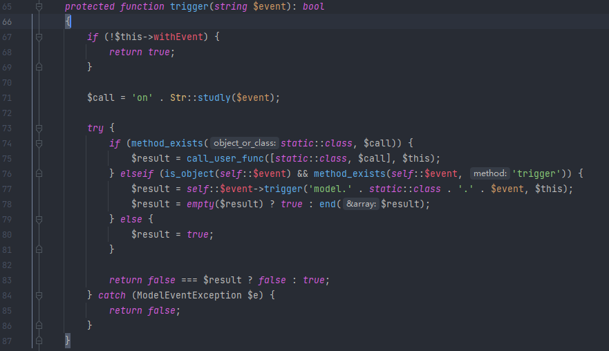
Task: Click the studly method call
Action: point(215,98)
